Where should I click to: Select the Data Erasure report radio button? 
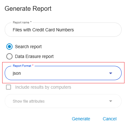click(9, 56)
